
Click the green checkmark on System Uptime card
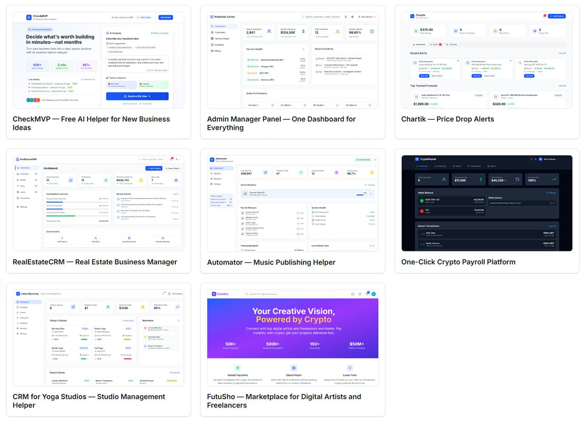coord(372,32)
